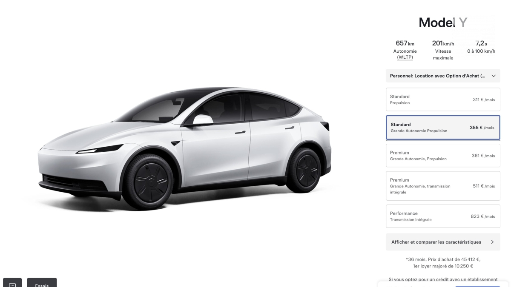Click the arrow beside Afficher et comparer
This screenshot has width=511, height=287.
[x=492, y=242]
